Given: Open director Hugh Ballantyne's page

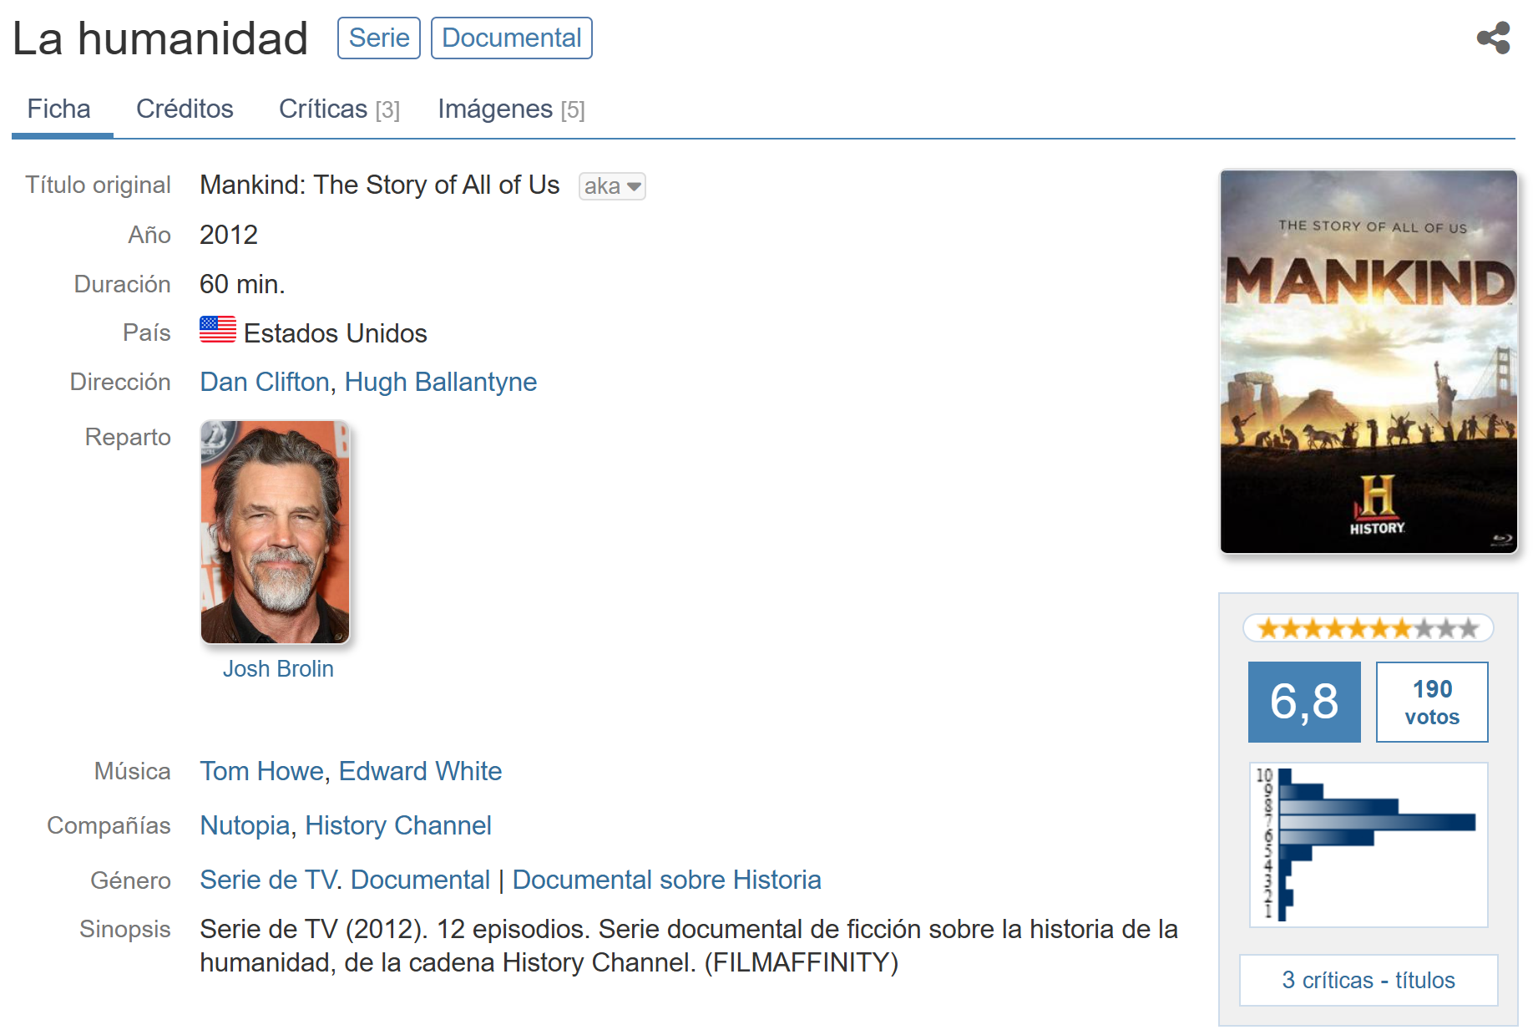Looking at the screenshot, I should (x=440, y=382).
